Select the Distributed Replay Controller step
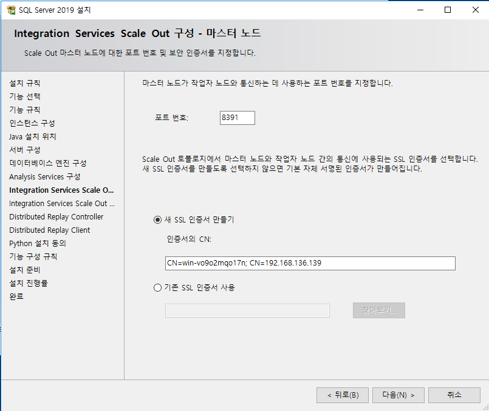Screen dimensions: 489x411 pyautogui.click(x=56, y=217)
